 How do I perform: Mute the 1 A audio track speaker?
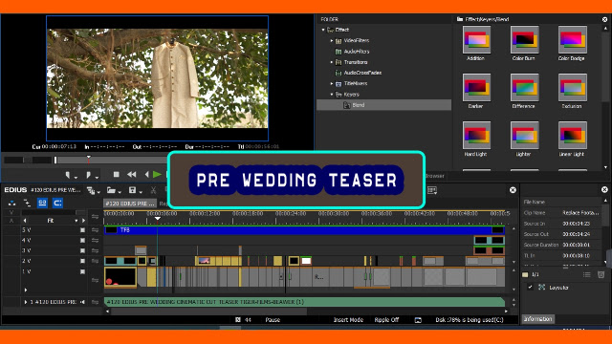click(82, 302)
